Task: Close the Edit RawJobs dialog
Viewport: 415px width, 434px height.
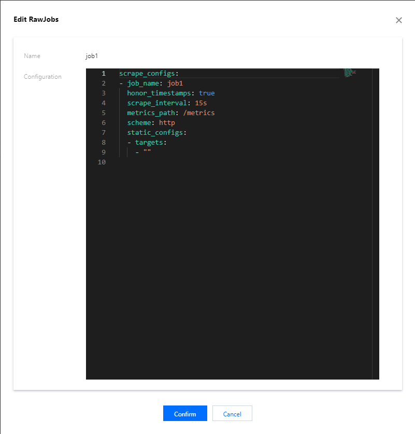Action: [399, 20]
